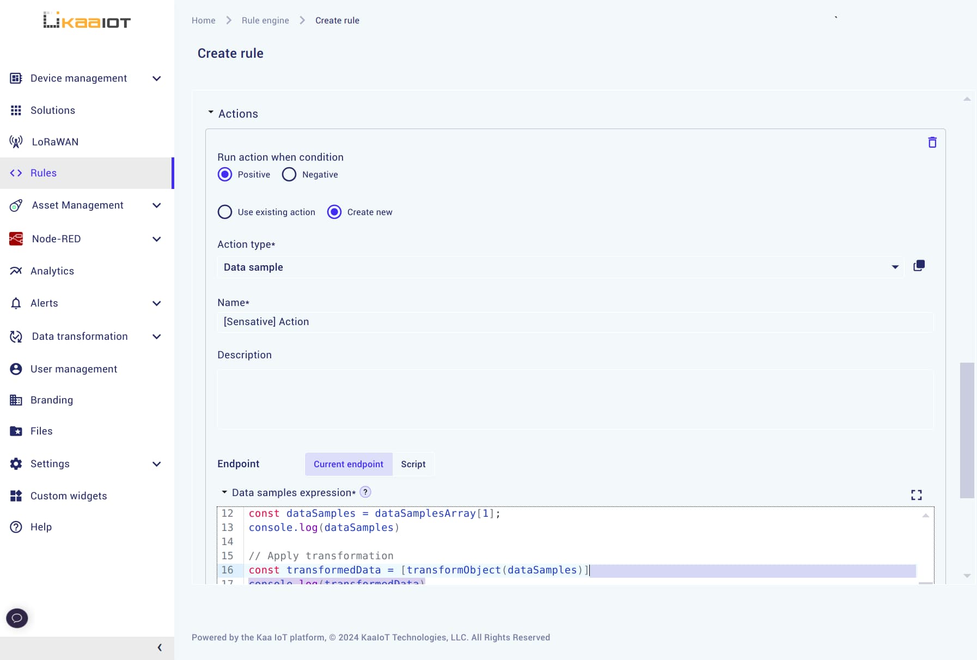Navigate to Home via breadcrumb

pos(203,21)
